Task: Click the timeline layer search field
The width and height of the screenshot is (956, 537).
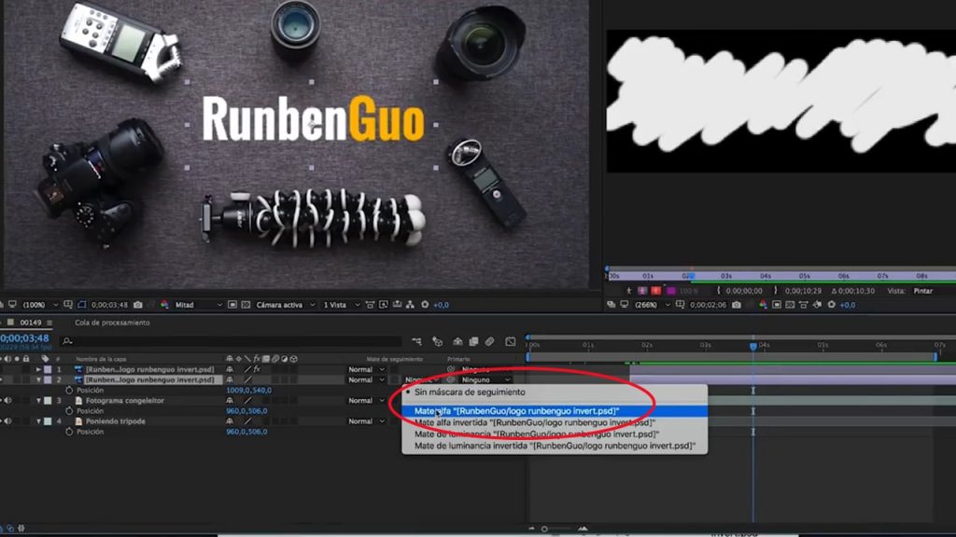Action: 232,341
